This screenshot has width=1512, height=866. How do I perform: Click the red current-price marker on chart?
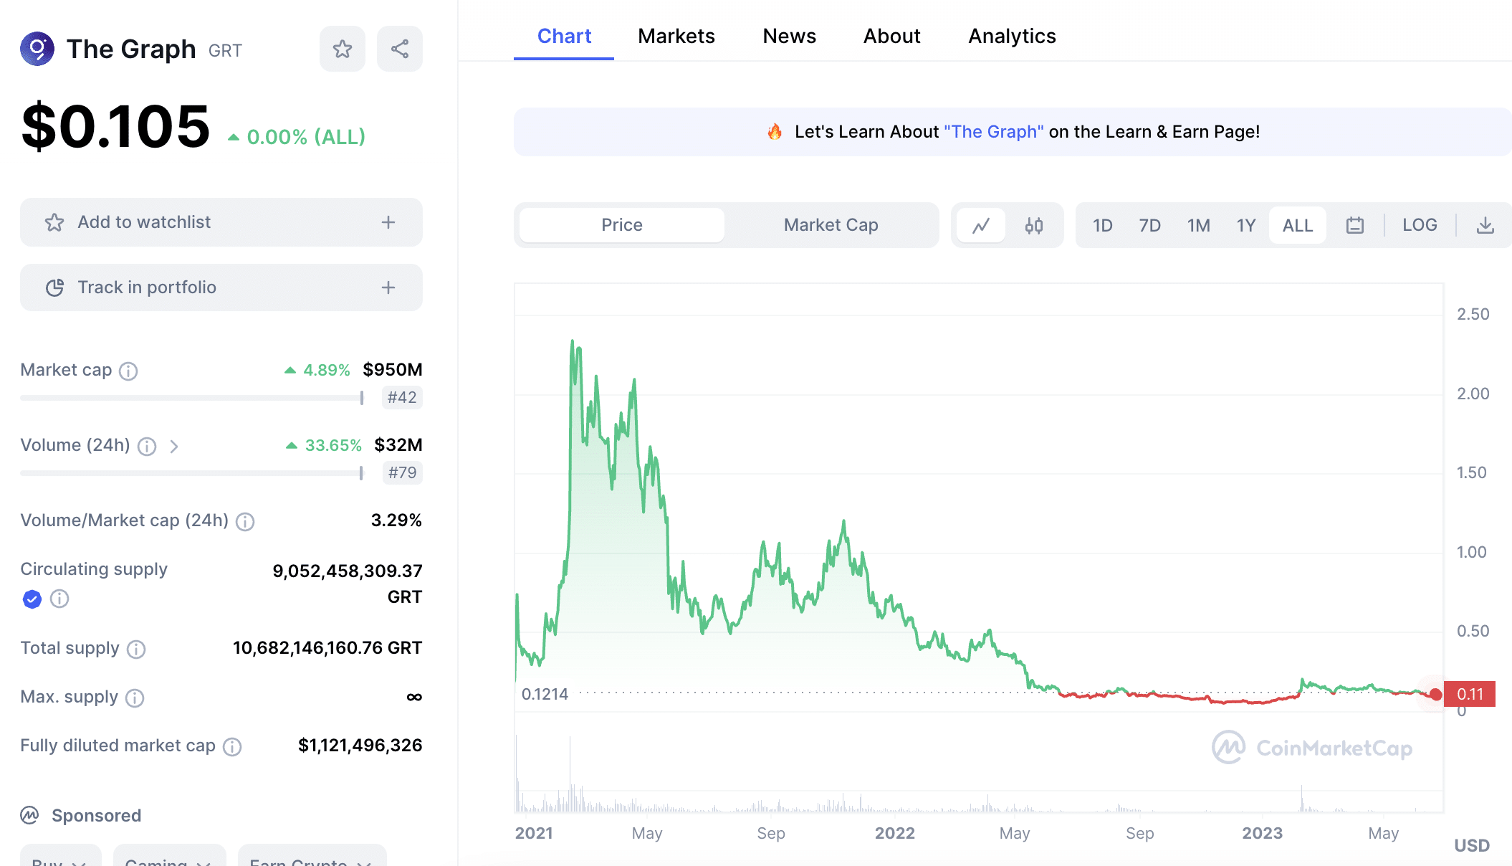click(x=1435, y=694)
